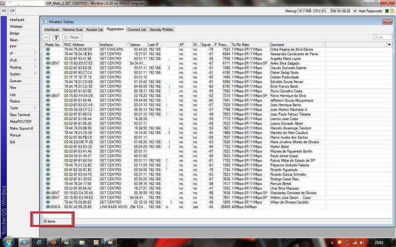Open Queues in left menu
Screen dimensions: 396x247
(15, 81)
